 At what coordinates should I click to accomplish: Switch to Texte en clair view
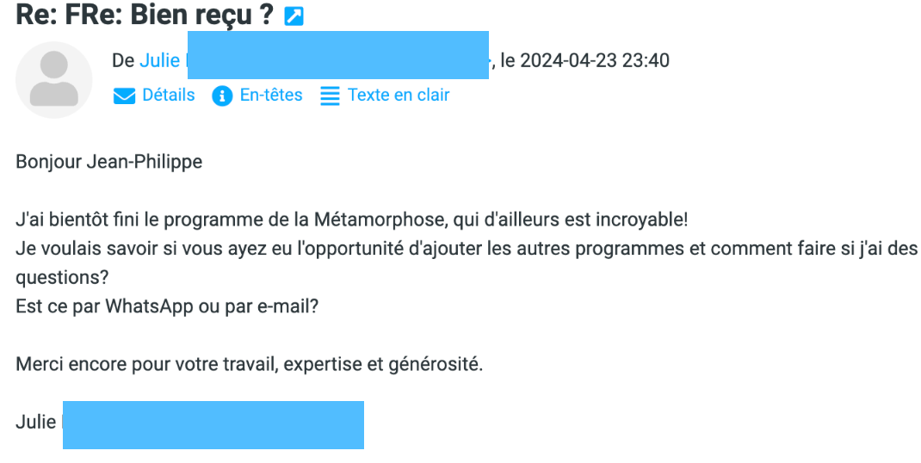click(x=399, y=96)
